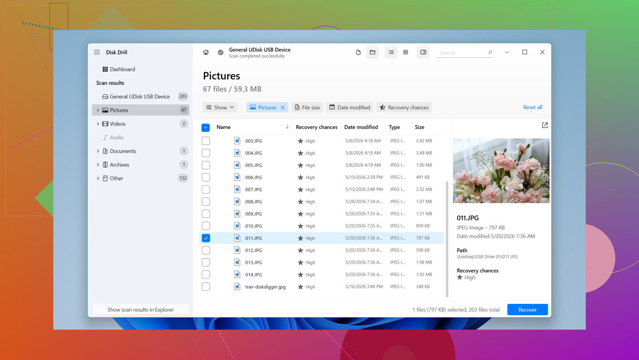Expand the Documents category chevron
Screen dimensions: 639x360
[98, 151]
